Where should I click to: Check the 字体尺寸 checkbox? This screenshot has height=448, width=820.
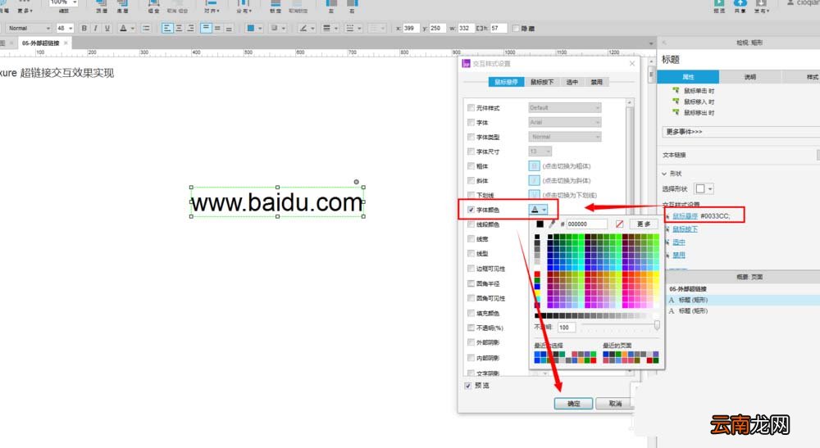point(471,152)
